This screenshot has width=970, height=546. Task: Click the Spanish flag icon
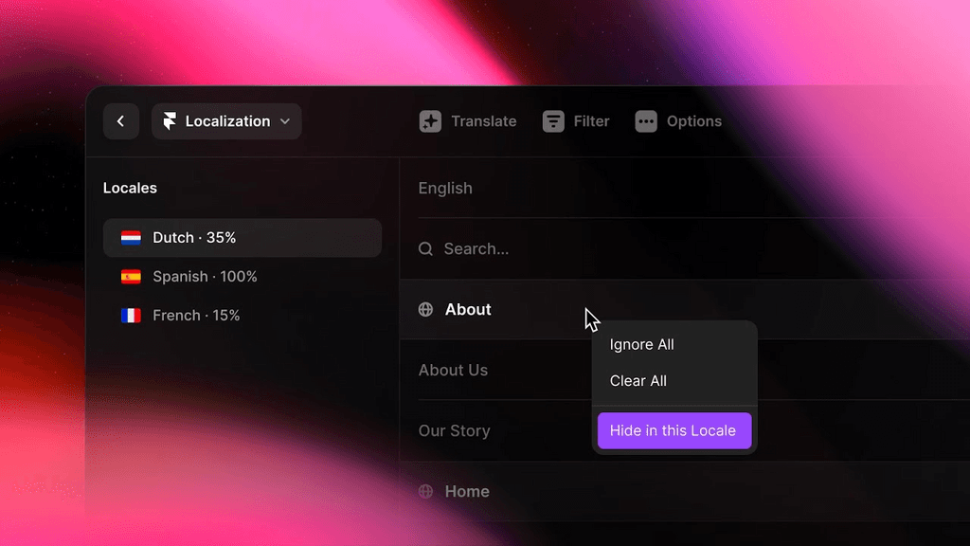133,277
